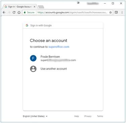Click the blue F avatar circle
Image resolution: width=126 pixels, height=123 pixels.
point(33,58)
